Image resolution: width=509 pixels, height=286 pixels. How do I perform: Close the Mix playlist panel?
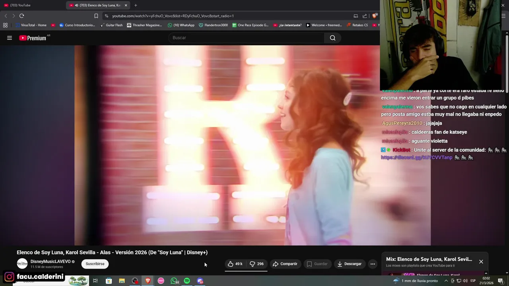pos(481,261)
